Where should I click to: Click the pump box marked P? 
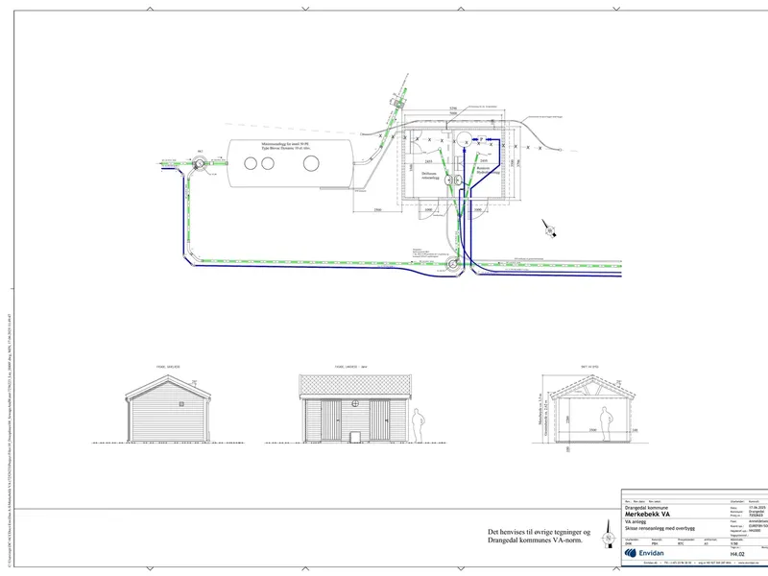(482, 139)
